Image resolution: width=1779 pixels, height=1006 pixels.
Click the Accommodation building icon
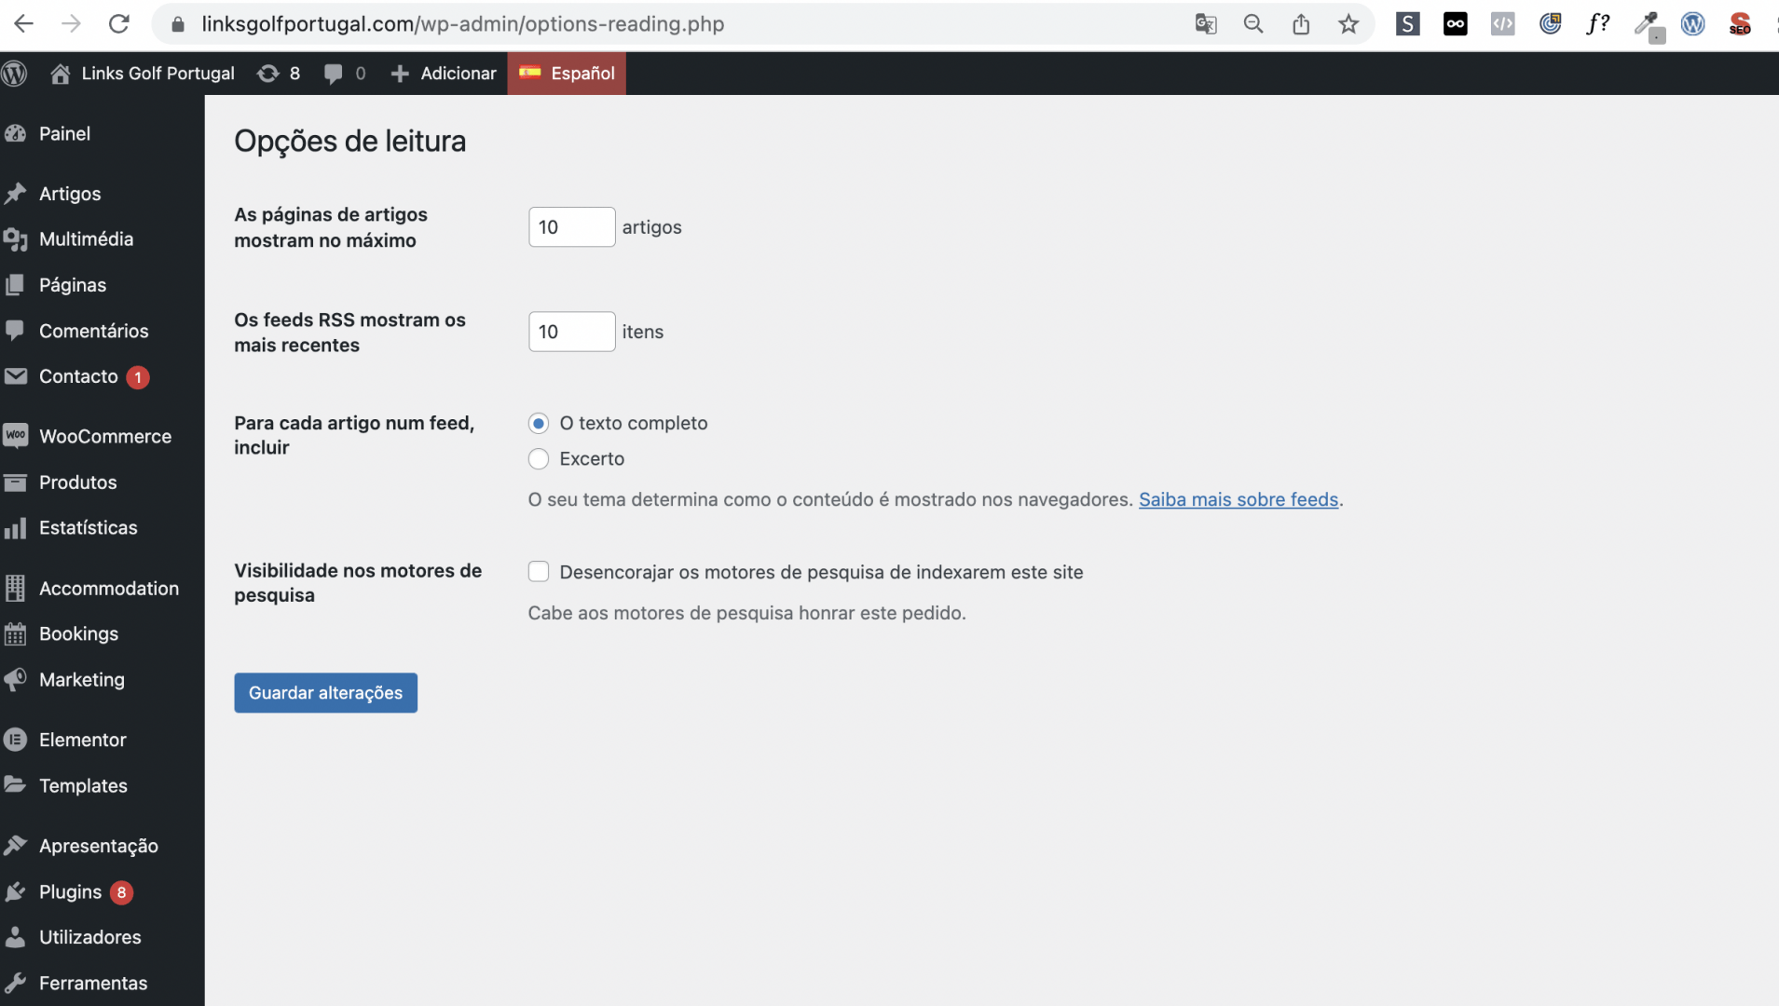pyautogui.click(x=15, y=588)
